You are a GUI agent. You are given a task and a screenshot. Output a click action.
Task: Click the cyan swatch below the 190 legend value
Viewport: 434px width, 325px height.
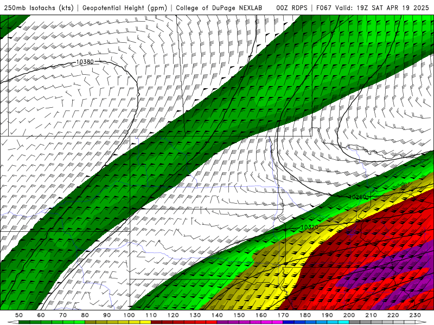(x=333, y=322)
